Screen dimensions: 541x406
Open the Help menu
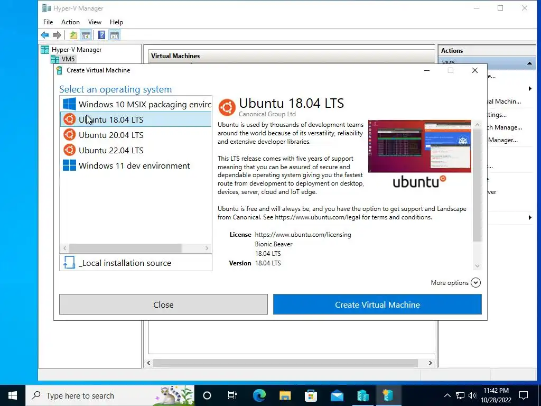(116, 22)
